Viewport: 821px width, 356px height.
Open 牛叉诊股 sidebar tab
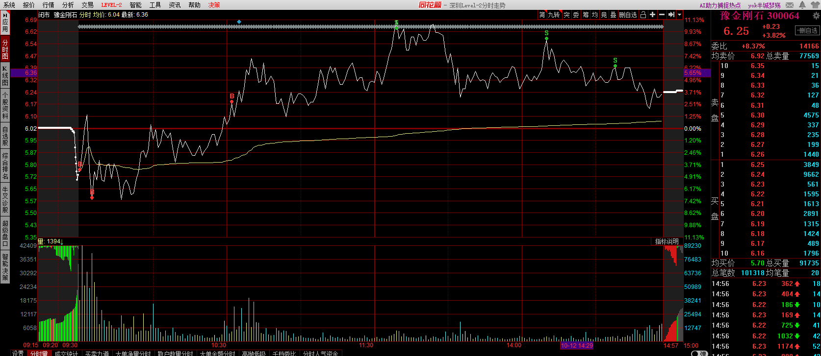pos(5,199)
